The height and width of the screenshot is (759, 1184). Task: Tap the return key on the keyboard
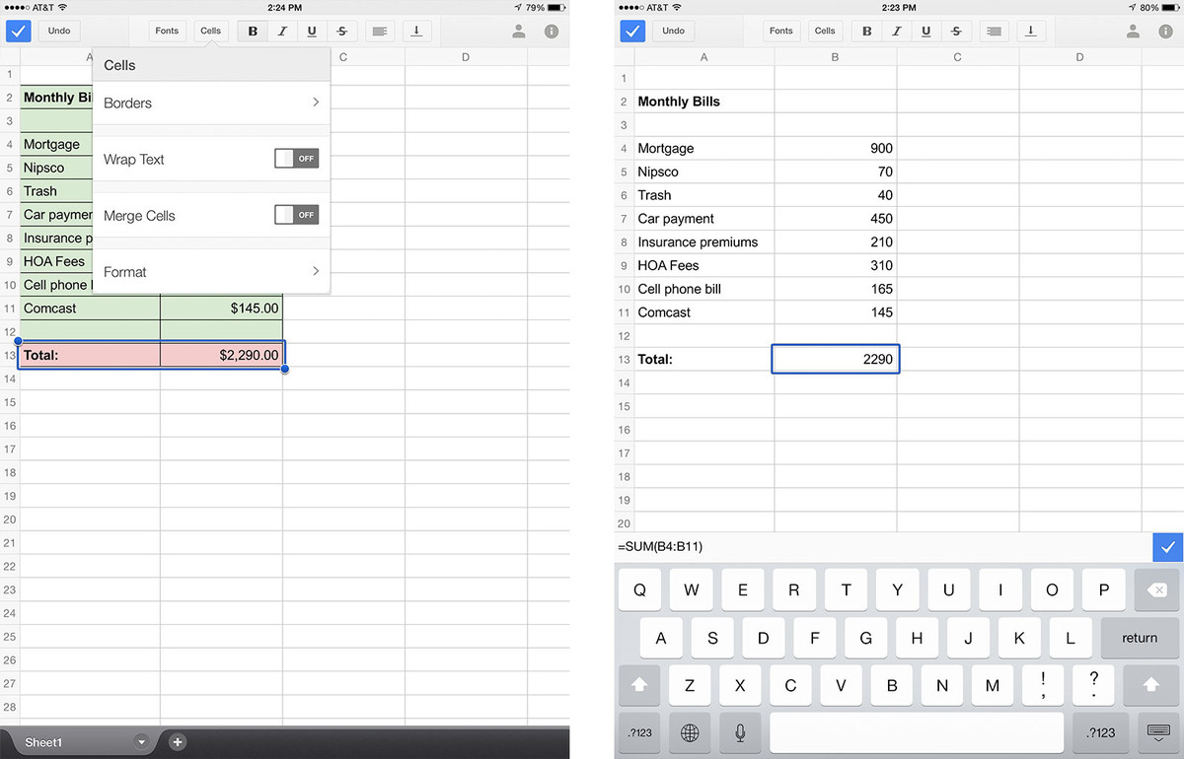click(1140, 638)
